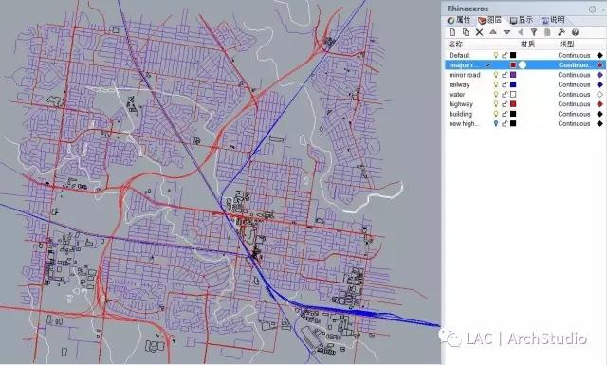Hide the railway layer via bulb icon

[496, 84]
